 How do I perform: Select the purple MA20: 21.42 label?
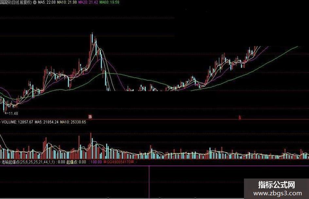click(x=88, y=3)
